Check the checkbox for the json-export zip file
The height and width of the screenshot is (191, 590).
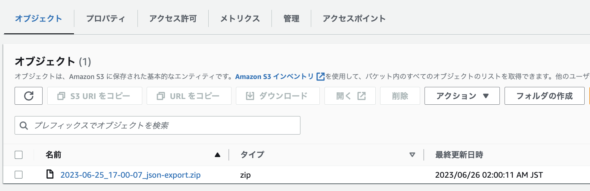18,174
